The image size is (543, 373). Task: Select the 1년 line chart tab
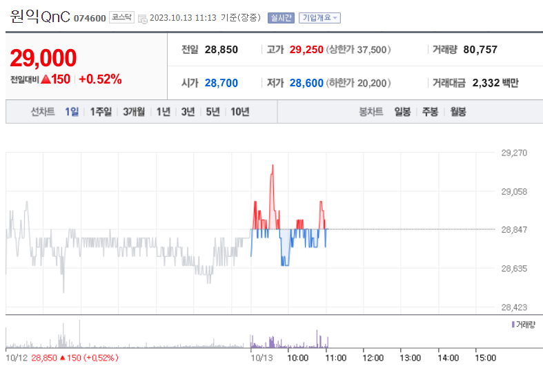pyautogui.click(x=163, y=112)
